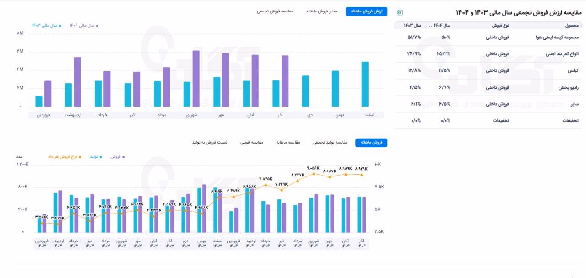
Task: Click the شهریور ۱۴۰۴ axis label in lower chart
Action: click(x=314, y=243)
